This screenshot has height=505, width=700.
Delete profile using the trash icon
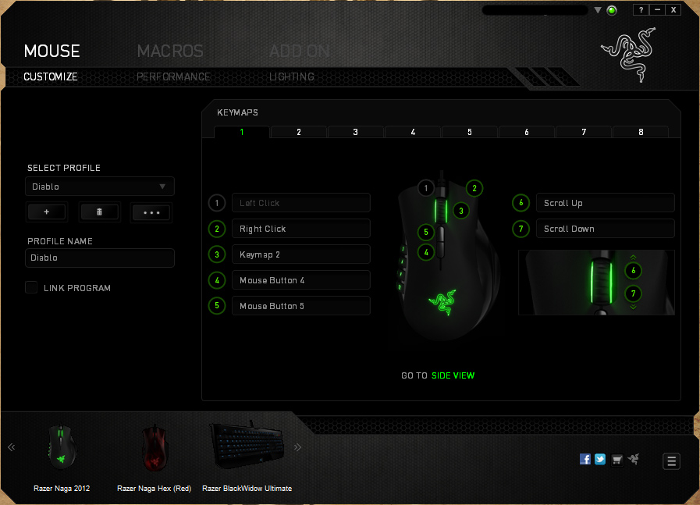coord(99,212)
